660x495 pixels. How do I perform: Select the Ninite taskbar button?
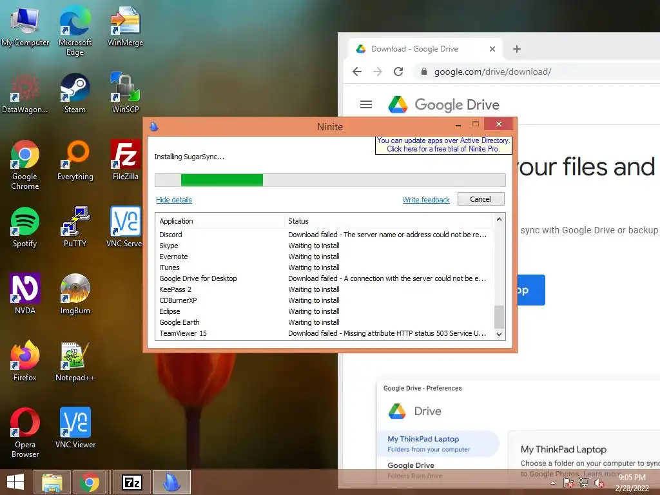[171, 482]
